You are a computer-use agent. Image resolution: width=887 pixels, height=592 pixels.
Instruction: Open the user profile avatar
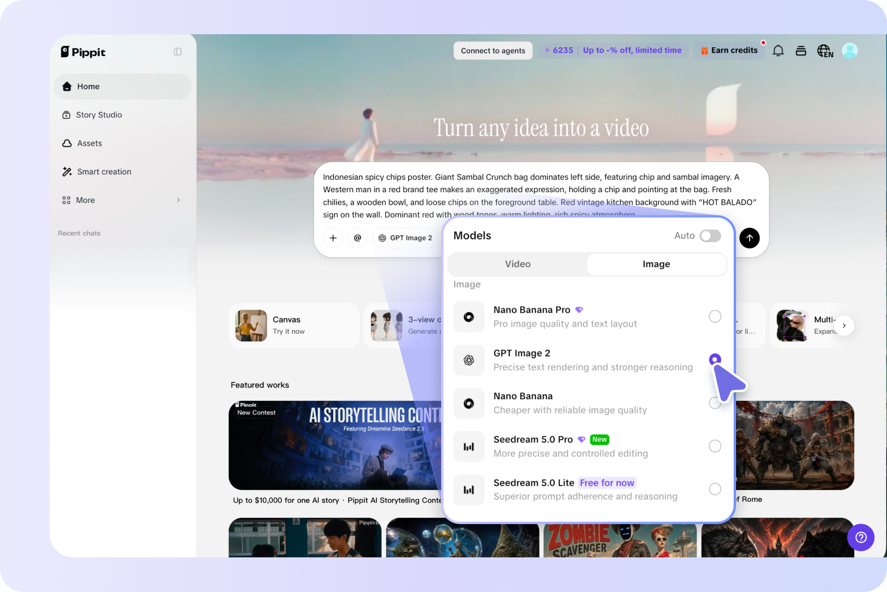pyautogui.click(x=850, y=51)
